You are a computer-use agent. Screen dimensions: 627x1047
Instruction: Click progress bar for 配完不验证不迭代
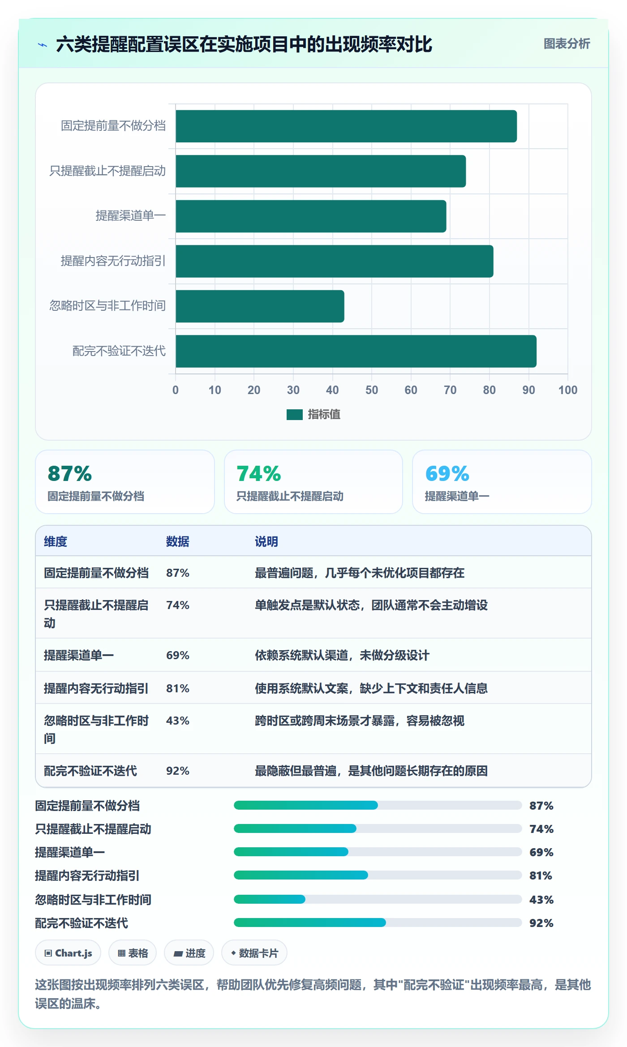[378, 923]
